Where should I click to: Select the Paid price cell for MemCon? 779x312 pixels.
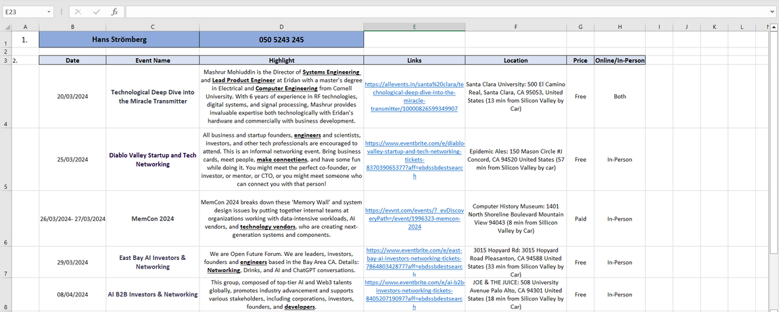580,219
